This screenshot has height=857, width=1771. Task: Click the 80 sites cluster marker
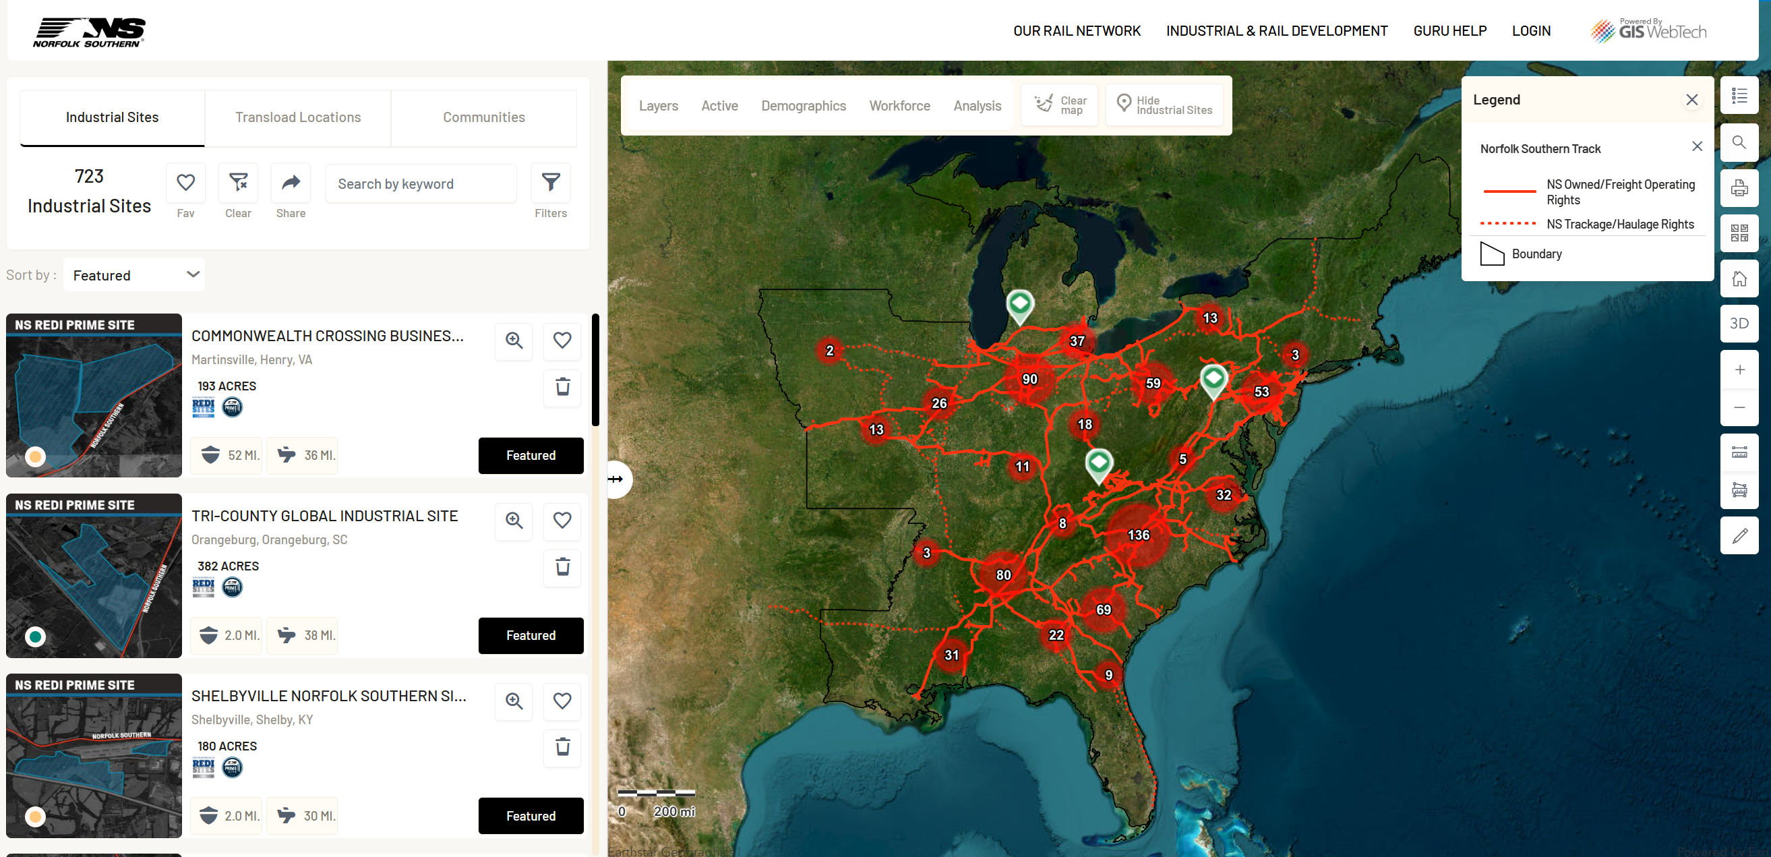coord(1003,575)
